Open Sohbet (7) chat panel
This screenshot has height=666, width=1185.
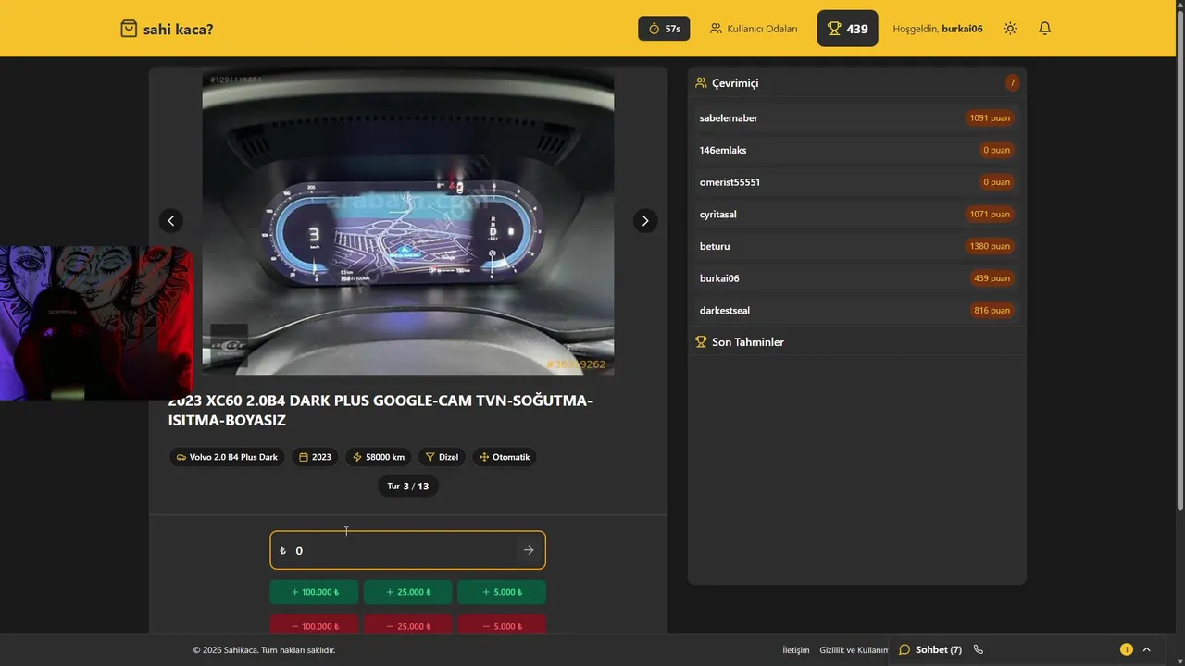tap(930, 649)
